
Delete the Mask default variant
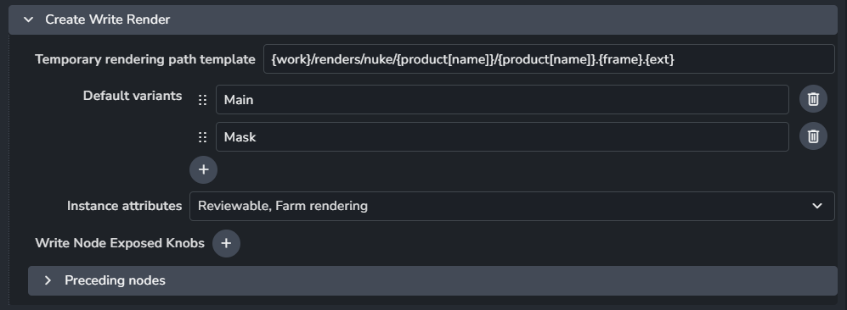(x=813, y=136)
